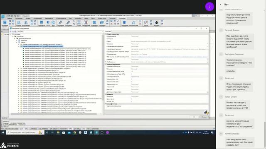Expand the 'Задвижки' tree node
The image size is (266, 149).
(17, 41)
